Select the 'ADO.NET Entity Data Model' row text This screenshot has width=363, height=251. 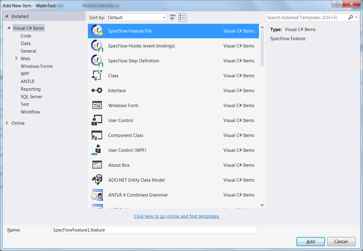click(136, 180)
